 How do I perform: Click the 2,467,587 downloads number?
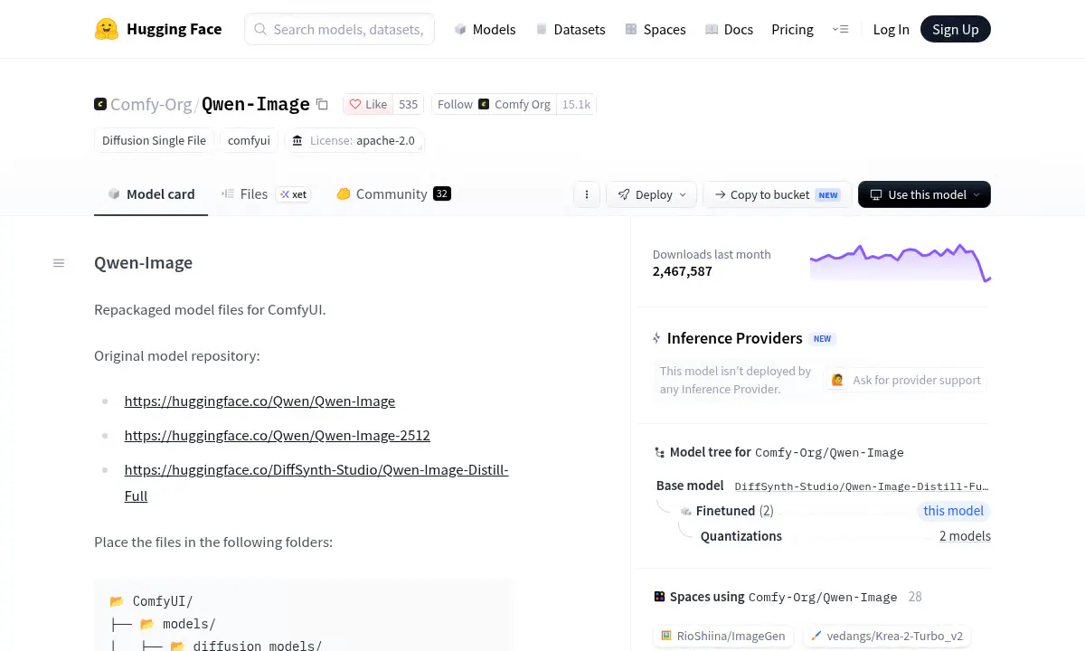pyautogui.click(x=683, y=271)
